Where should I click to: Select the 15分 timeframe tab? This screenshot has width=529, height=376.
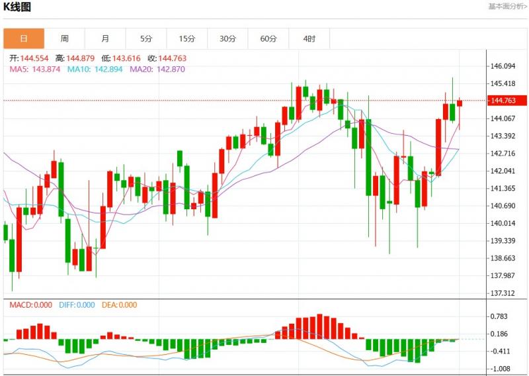pos(187,39)
